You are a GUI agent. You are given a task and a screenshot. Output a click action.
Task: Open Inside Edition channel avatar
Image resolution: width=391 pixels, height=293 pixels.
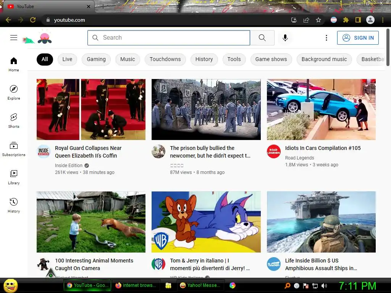pyautogui.click(x=44, y=151)
